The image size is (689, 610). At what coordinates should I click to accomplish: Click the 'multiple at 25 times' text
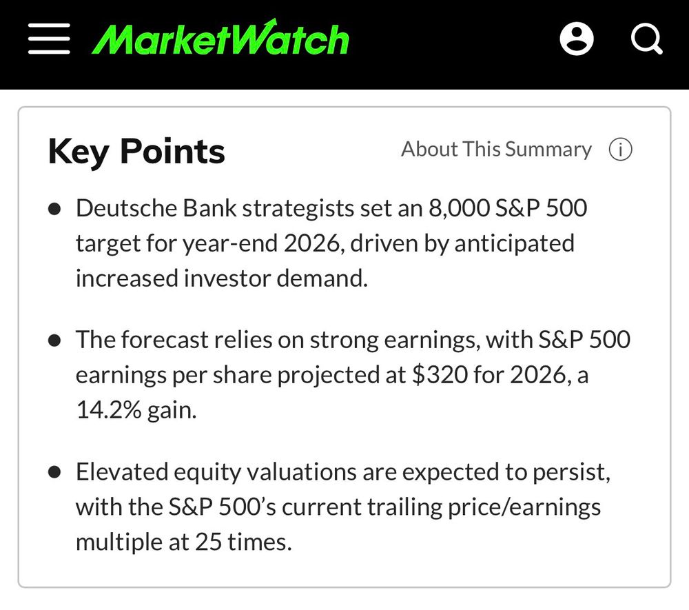[x=184, y=542]
